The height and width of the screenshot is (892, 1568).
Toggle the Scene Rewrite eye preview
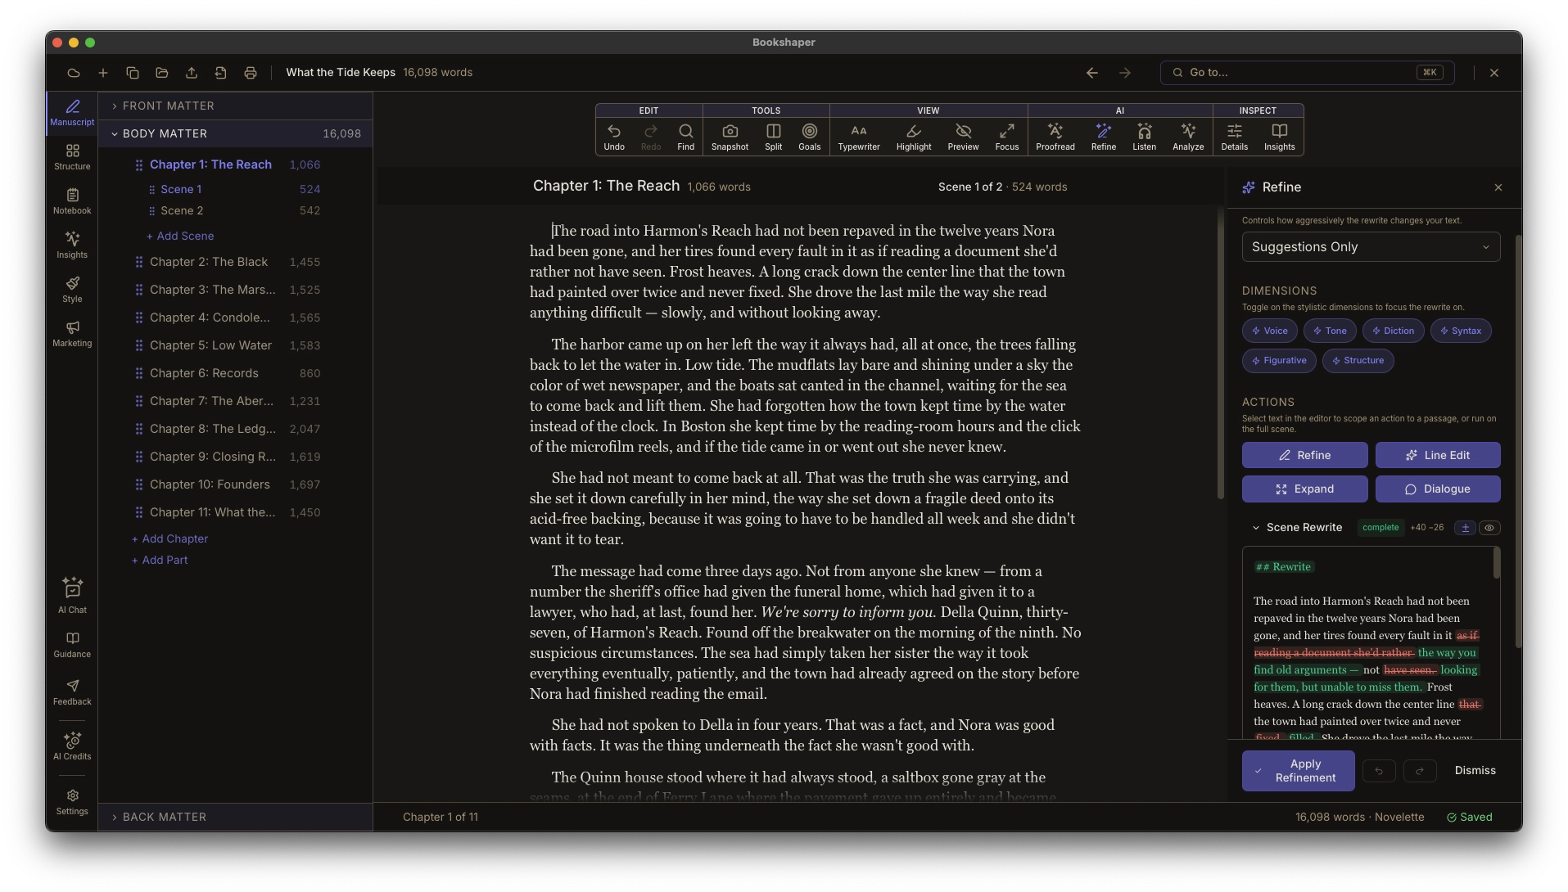click(x=1489, y=528)
